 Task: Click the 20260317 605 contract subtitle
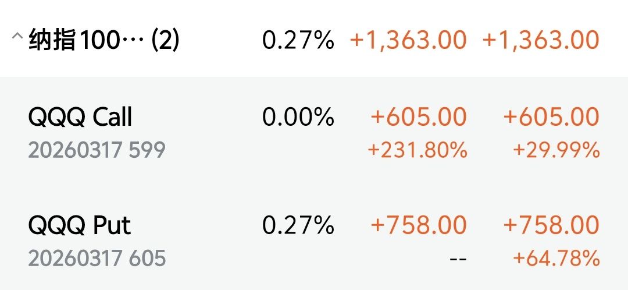(97, 257)
